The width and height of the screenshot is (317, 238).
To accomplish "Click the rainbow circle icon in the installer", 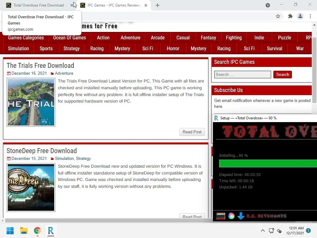I will [231, 216].
